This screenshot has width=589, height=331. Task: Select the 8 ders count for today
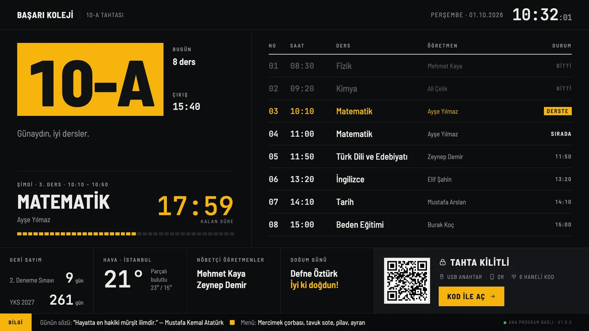click(184, 62)
